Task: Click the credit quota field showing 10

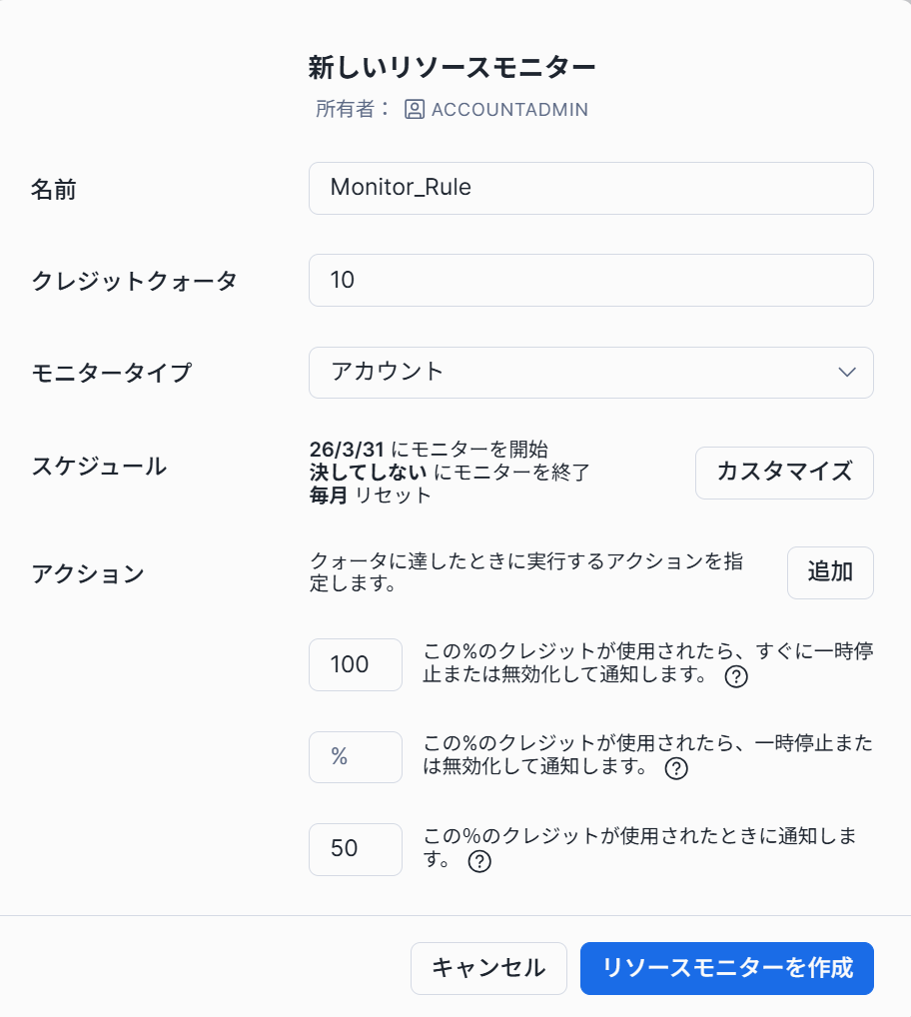Action: pyautogui.click(x=590, y=280)
